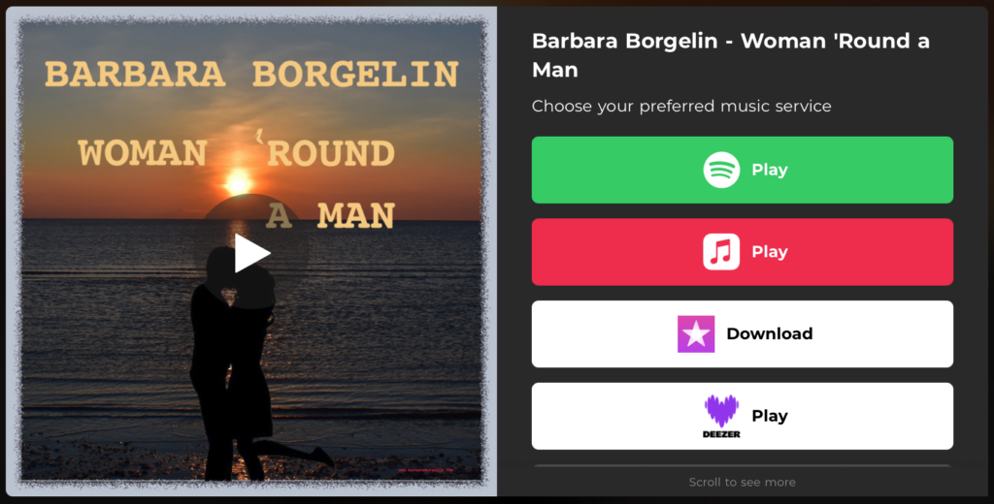Select the "Play" label in the red Apple Music row
Image resolution: width=994 pixels, height=504 pixels.
coord(770,252)
